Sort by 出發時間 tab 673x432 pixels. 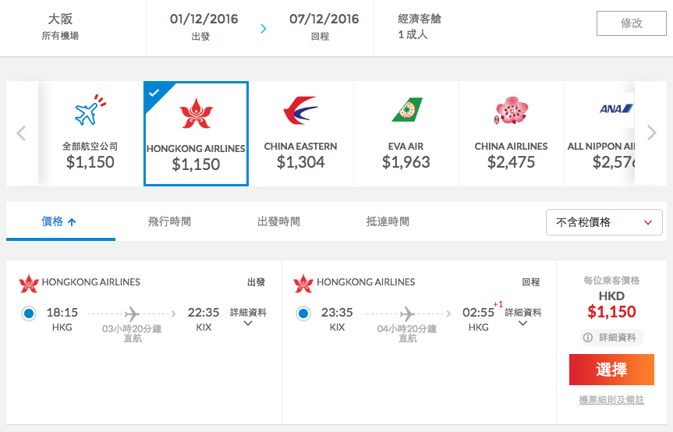(x=278, y=221)
